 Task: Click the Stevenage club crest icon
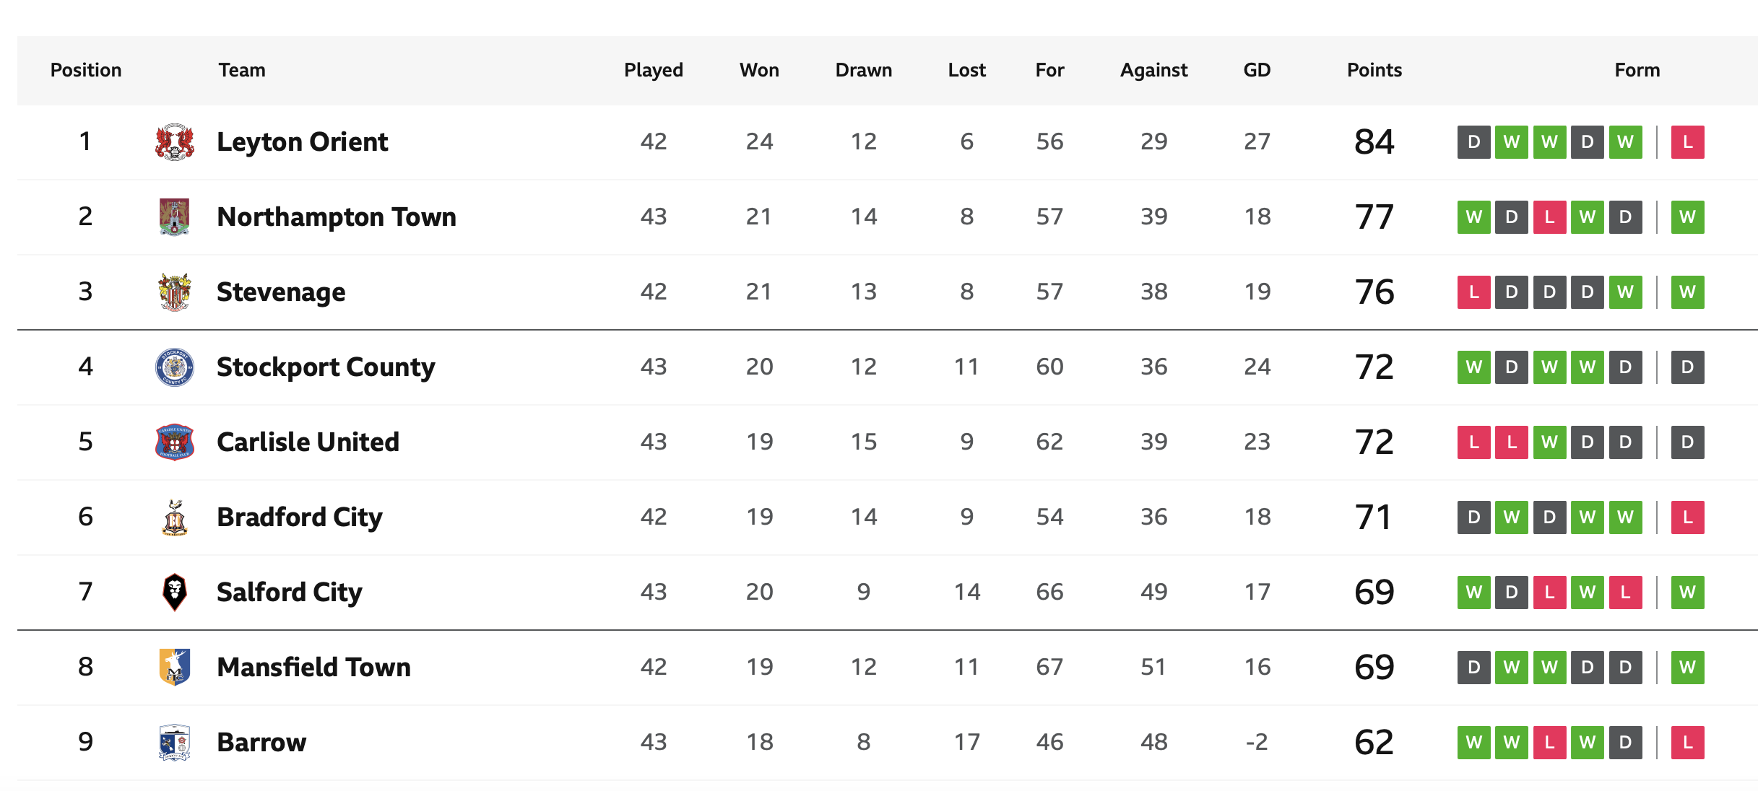coord(175,292)
